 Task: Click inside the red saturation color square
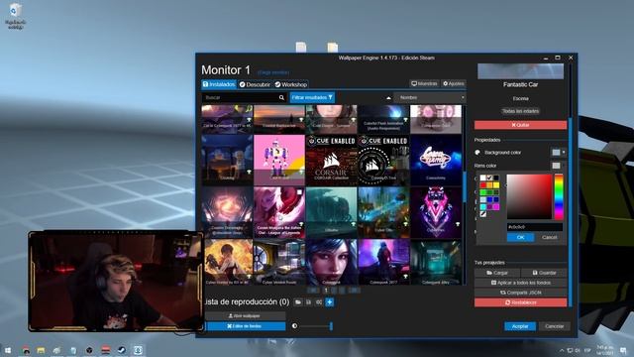(x=529, y=196)
